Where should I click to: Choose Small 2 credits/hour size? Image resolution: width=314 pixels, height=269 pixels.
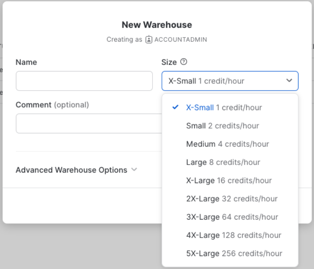tap(222, 126)
